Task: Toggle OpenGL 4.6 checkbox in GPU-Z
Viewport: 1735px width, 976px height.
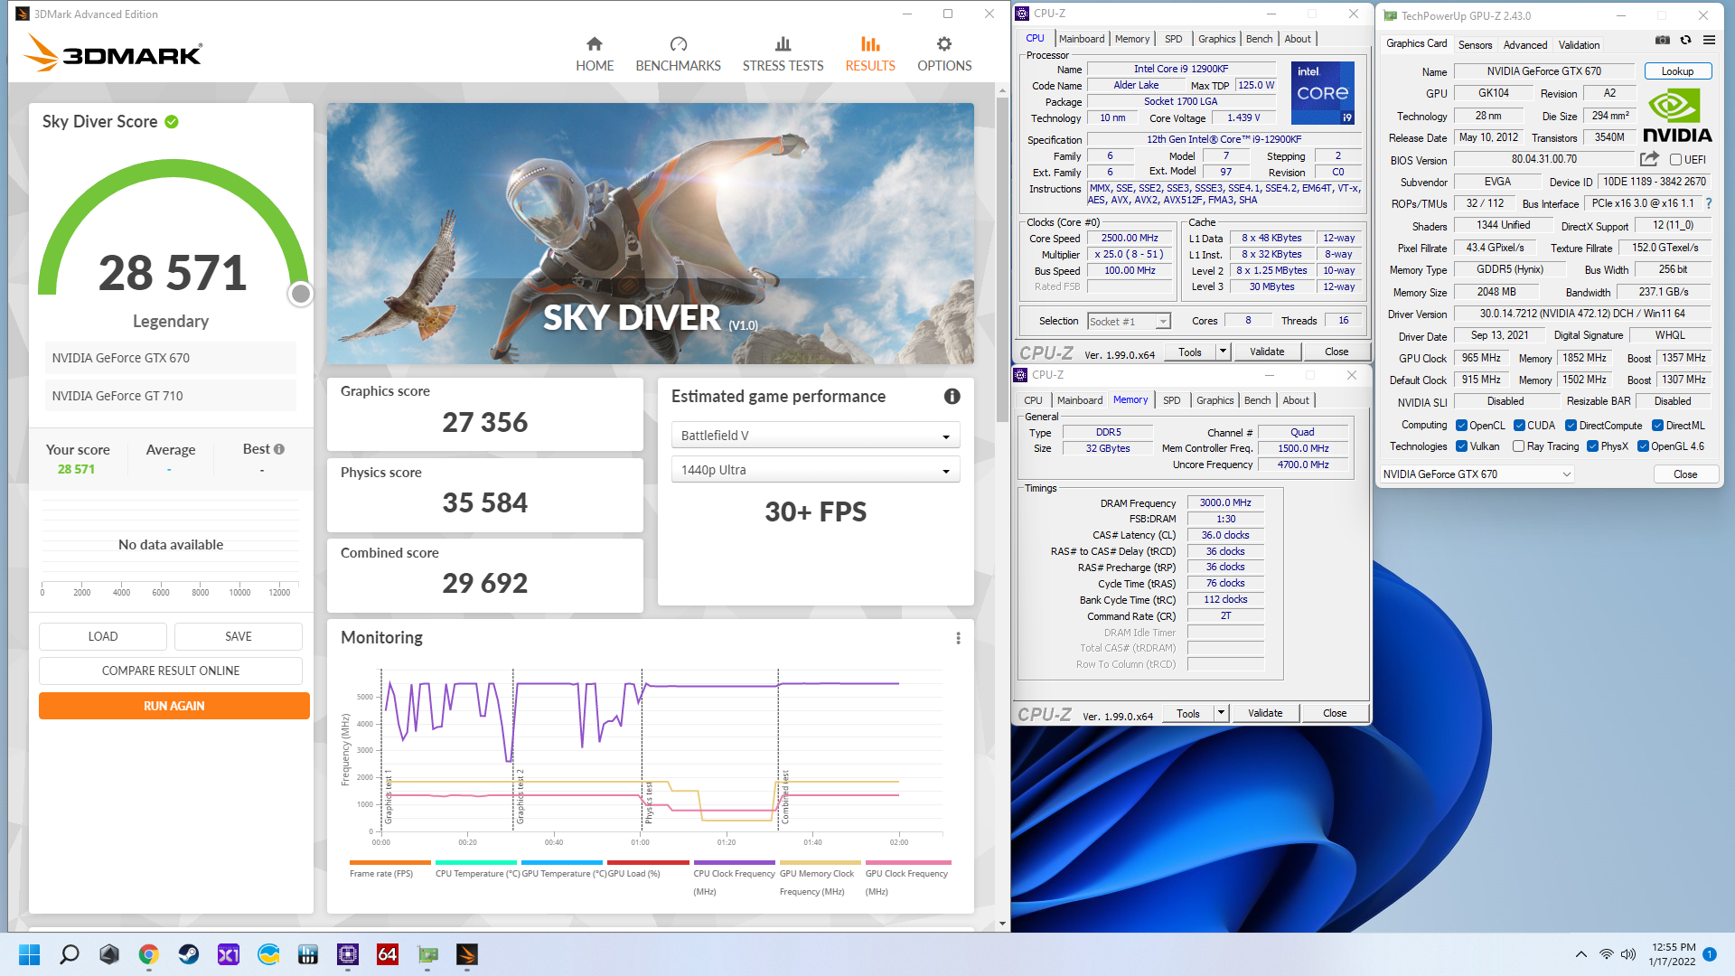Action: [1643, 446]
